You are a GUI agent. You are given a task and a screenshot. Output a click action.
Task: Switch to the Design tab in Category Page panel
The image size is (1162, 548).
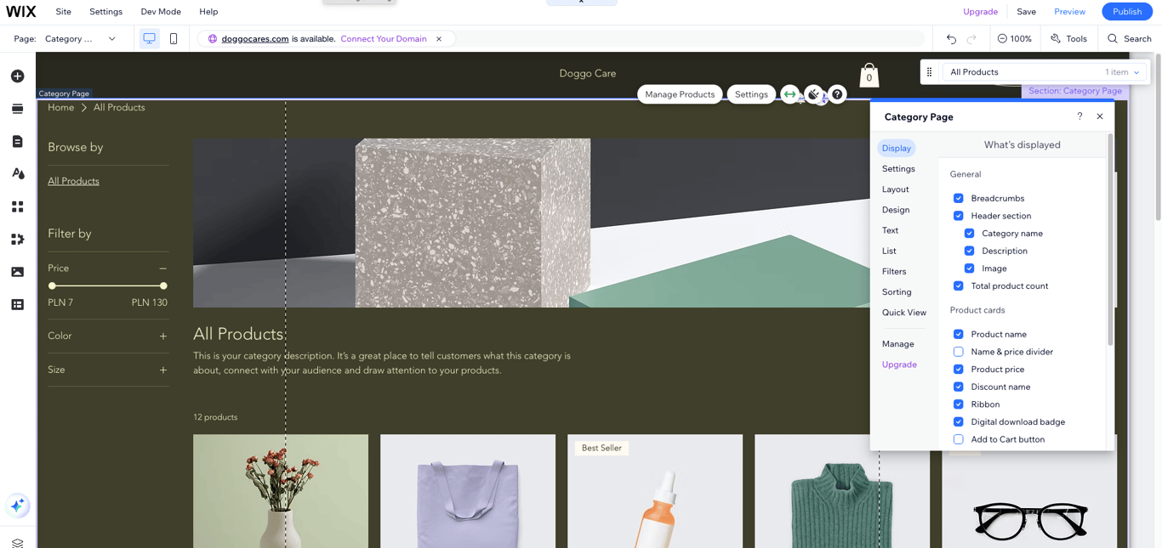(x=895, y=210)
